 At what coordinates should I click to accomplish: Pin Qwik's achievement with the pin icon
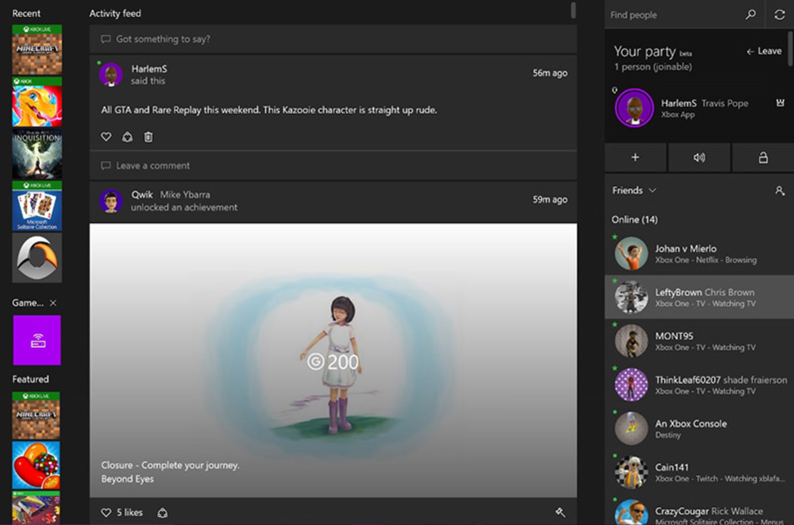tap(560, 512)
